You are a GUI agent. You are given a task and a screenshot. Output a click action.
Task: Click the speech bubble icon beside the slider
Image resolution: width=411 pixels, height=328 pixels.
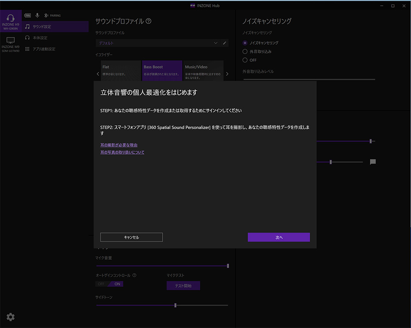point(373,162)
